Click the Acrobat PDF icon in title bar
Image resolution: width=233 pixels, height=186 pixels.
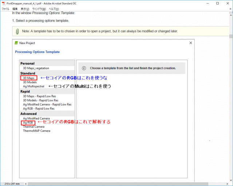coord(3,3)
